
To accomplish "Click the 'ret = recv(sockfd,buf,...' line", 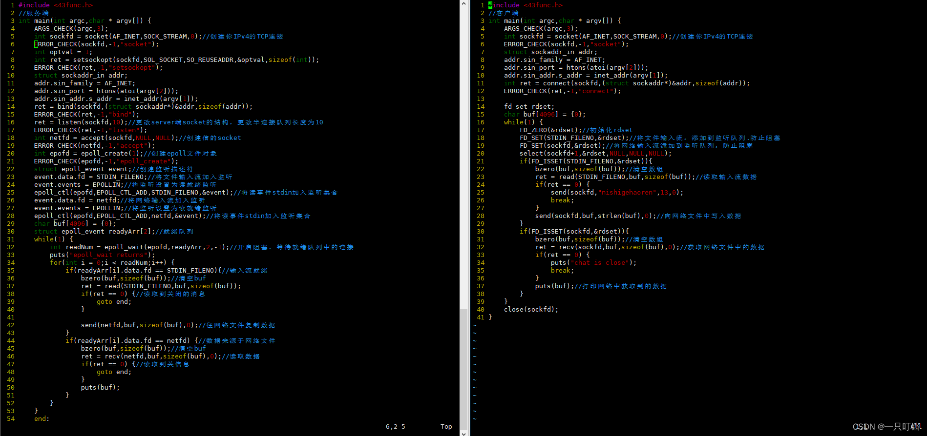I will coord(650,247).
